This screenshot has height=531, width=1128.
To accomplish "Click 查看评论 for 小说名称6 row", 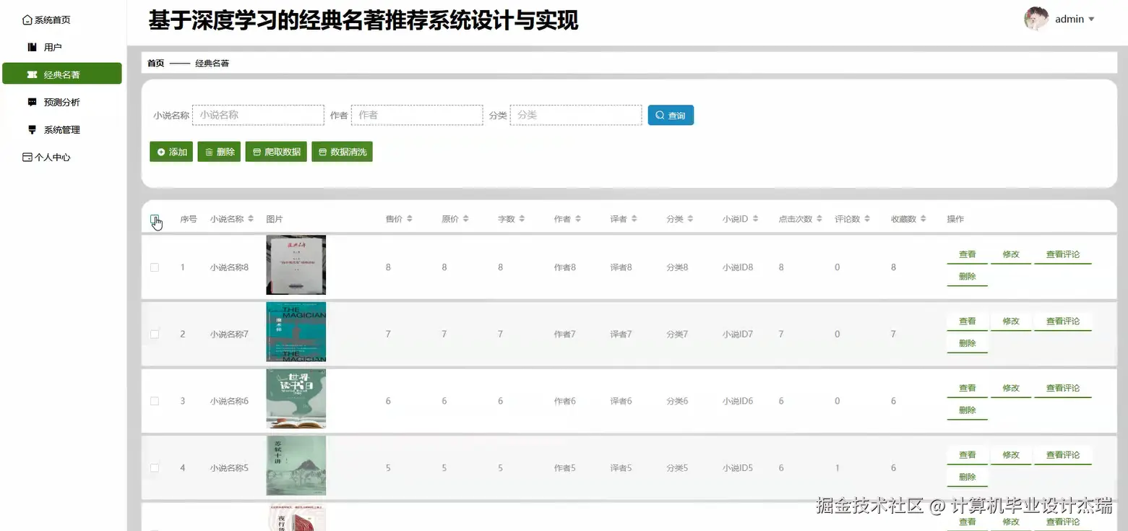I will tap(1062, 388).
